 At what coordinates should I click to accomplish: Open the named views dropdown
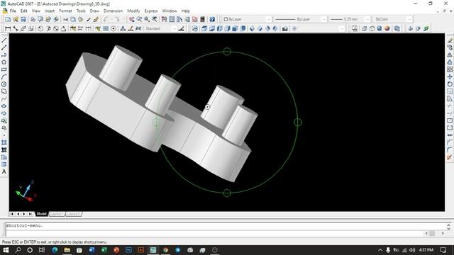(x=321, y=28)
